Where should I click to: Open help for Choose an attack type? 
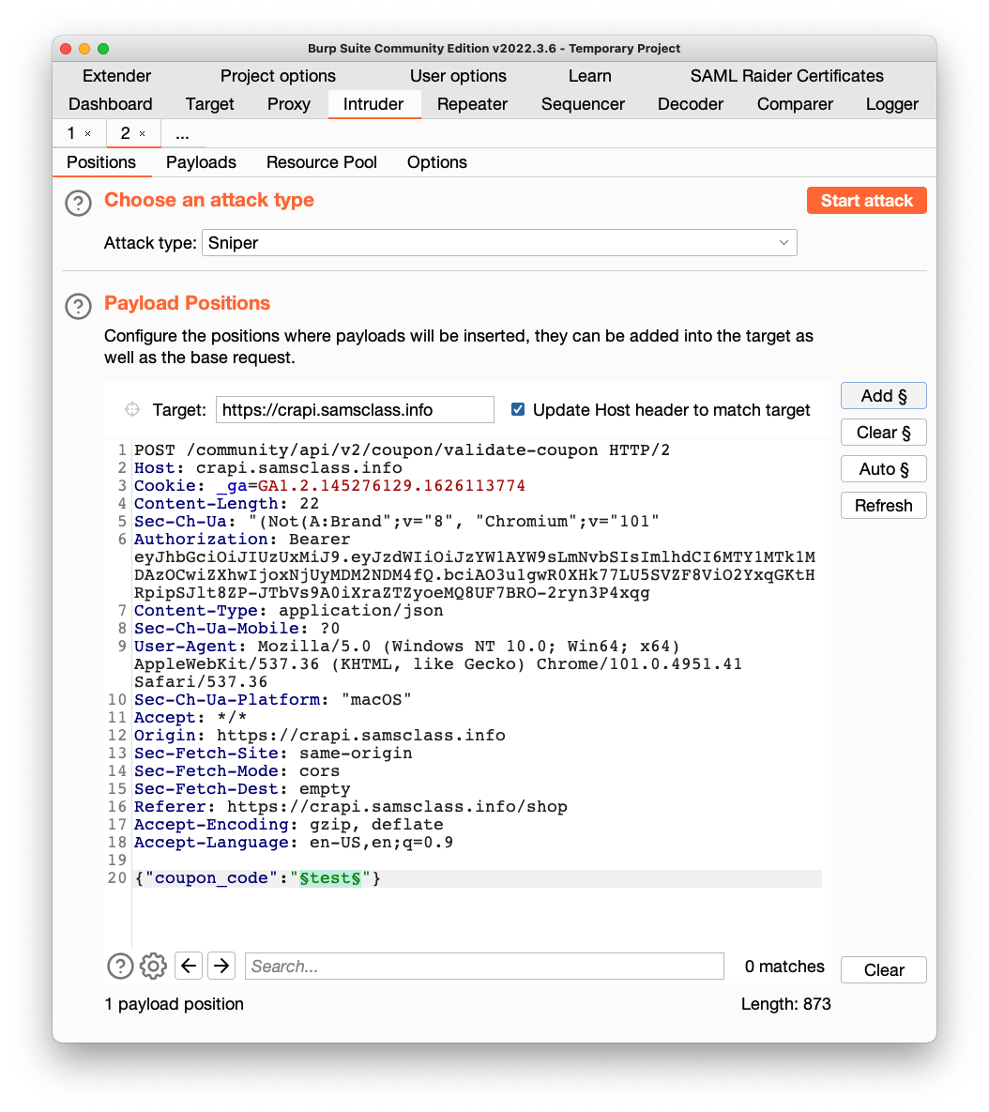(78, 204)
